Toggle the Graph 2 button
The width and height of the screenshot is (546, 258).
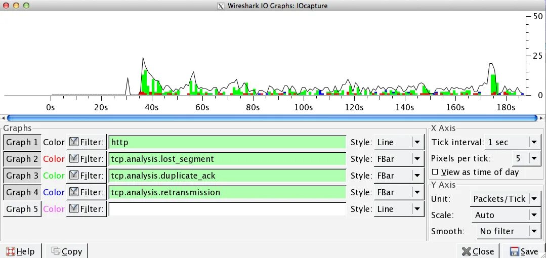coord(22,159)
